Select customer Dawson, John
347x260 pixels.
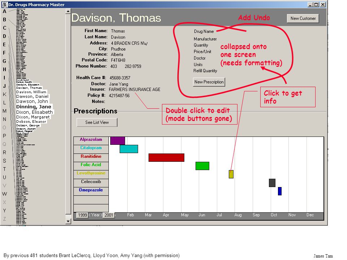(32, 101)
